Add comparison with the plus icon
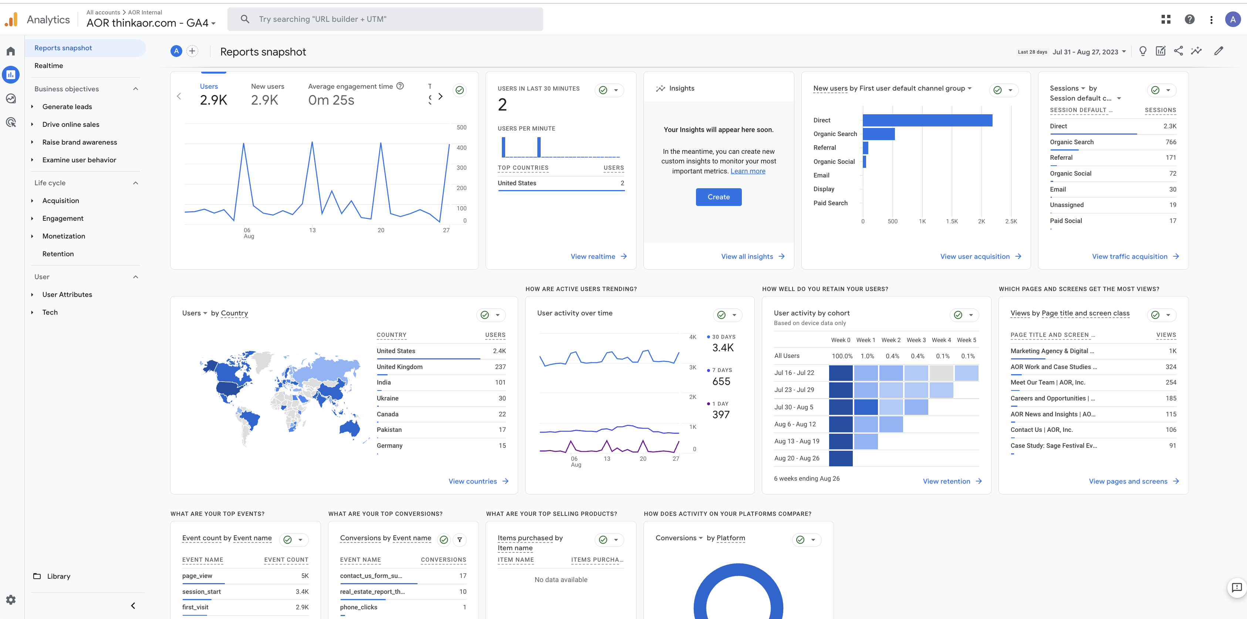1247x619 pixels. 192,51
